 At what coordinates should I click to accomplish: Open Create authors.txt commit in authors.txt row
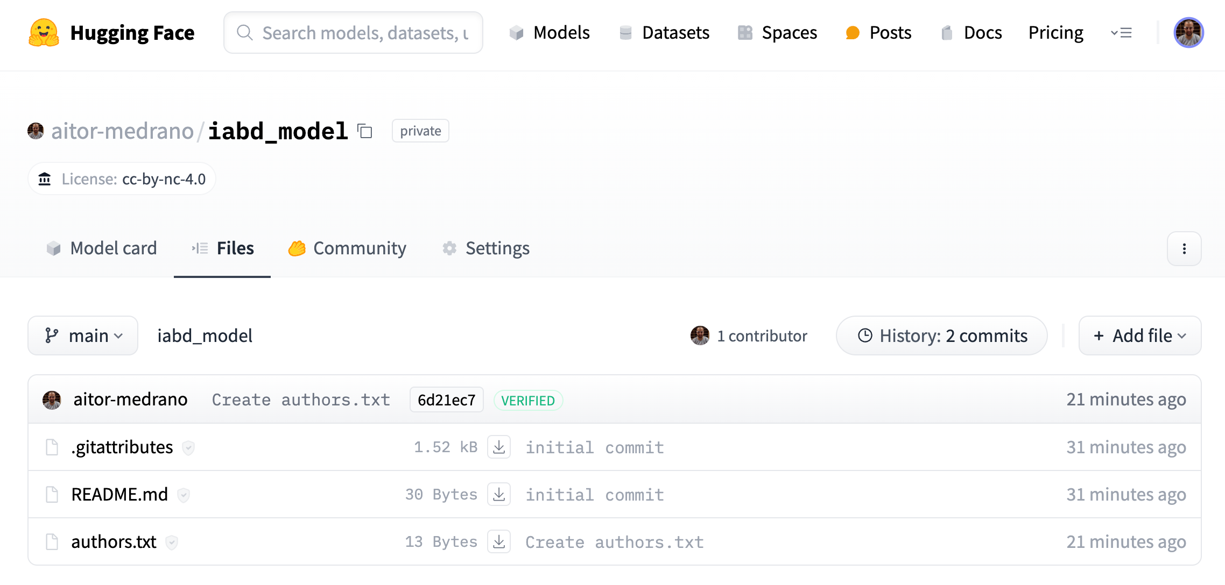(x=615, y=542)
